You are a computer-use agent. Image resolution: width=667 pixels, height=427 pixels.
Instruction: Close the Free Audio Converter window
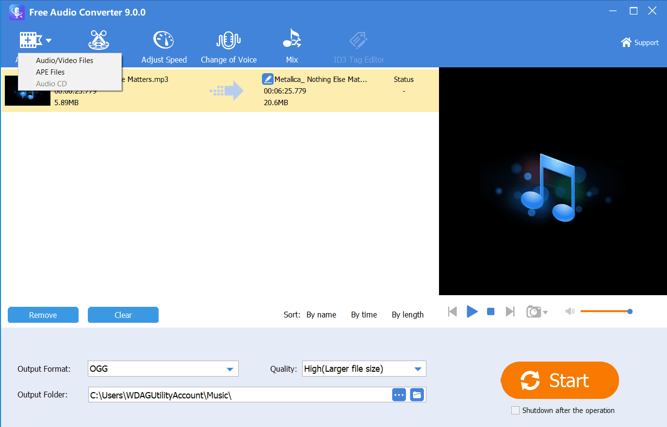pos(652,11)
